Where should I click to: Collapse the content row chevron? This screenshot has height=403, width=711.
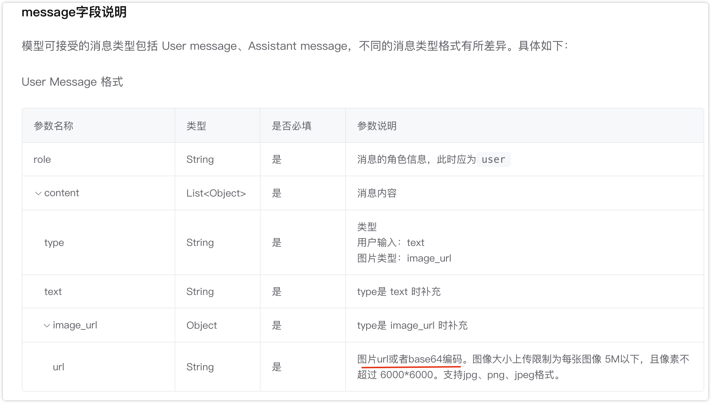pos(38,193)
